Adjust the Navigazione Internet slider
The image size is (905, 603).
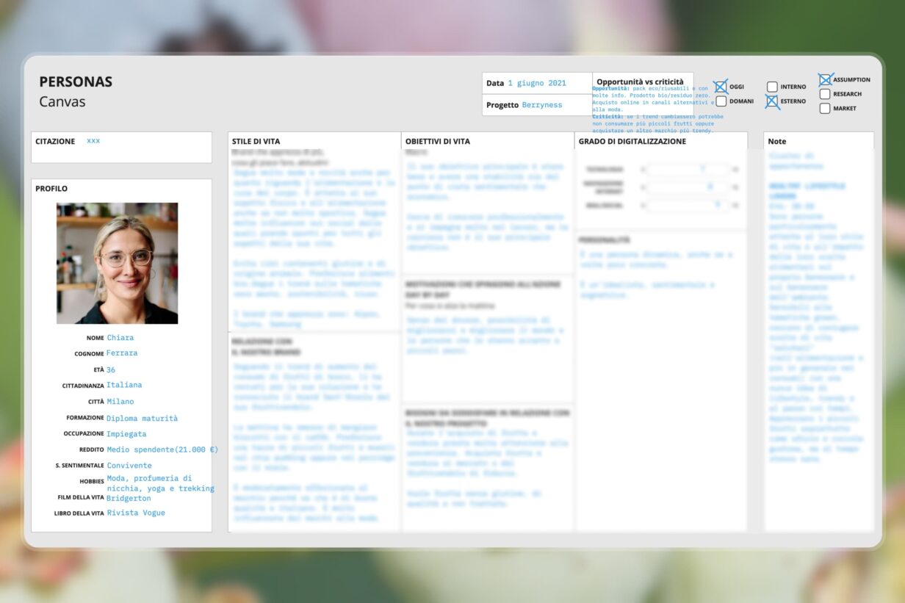tap(688, 187)
